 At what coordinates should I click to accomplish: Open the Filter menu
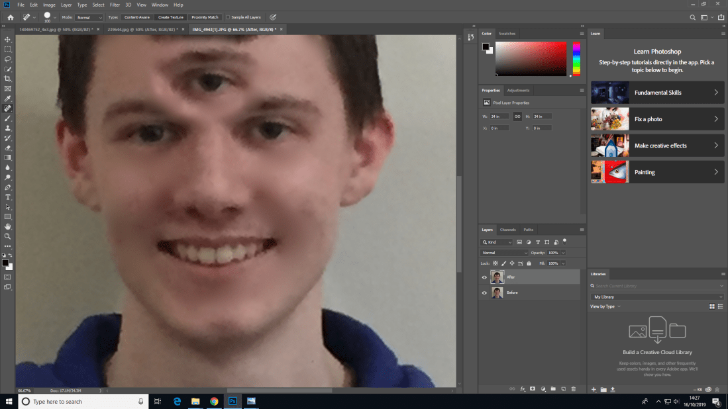[x=115, y=5]
